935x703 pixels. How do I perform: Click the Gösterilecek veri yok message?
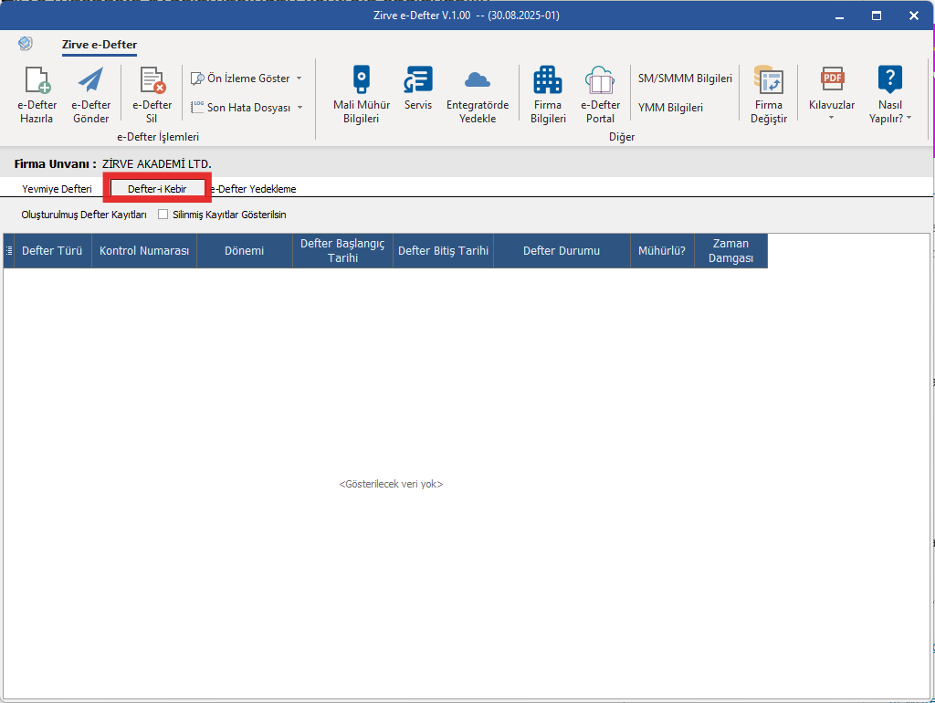tap(391, 484)
